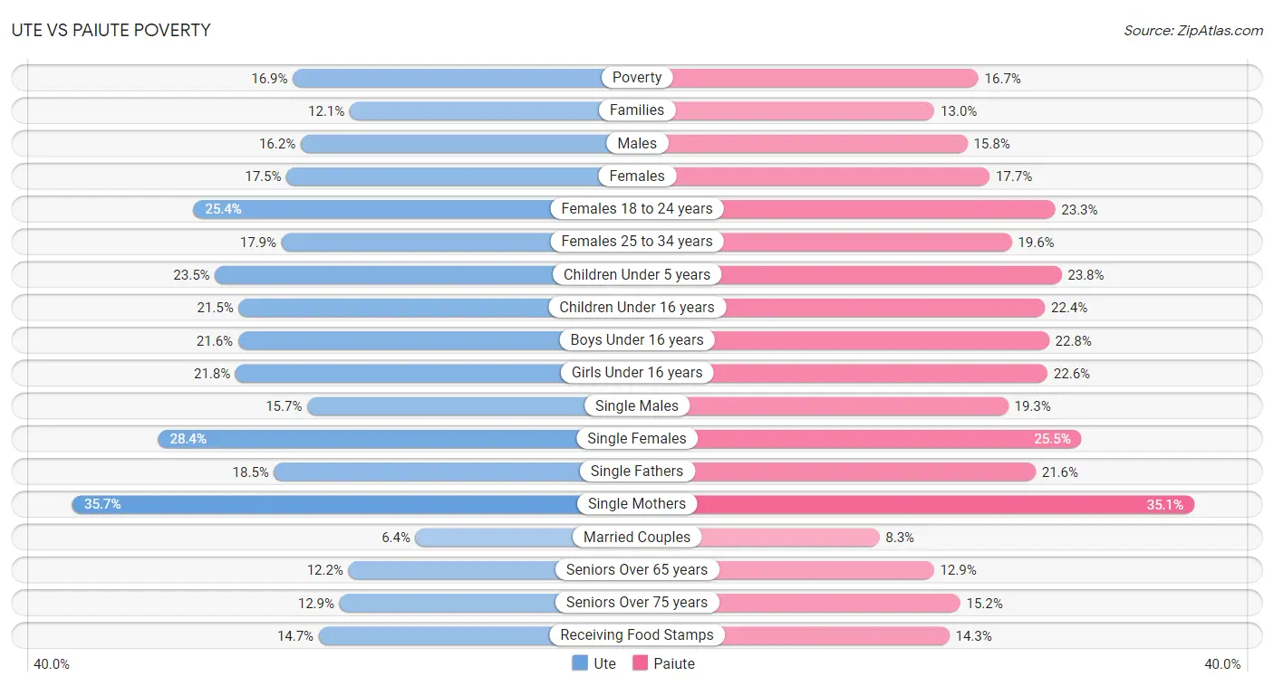Click the Paiute Single Mothers 35.1% bar
The image size is (1274, 686).
click(x=916, y=504)
